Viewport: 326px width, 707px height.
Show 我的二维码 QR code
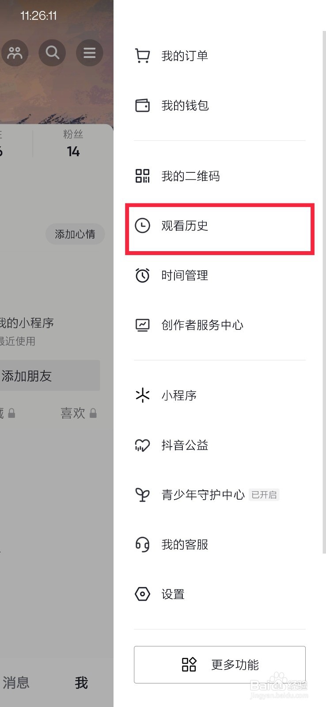[190, 176]
